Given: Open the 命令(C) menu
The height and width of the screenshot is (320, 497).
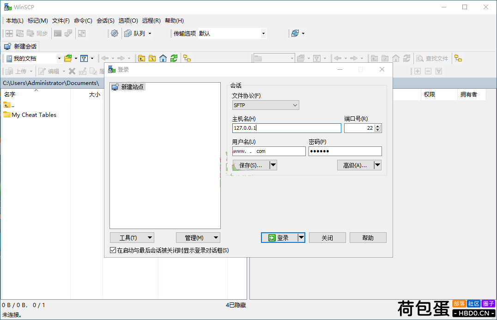Looking at the screenshot, I should click(83, 21).
